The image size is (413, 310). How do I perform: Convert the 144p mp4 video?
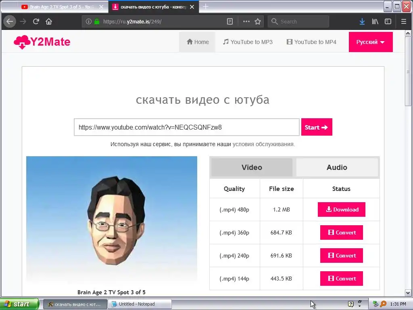[341, 279]
